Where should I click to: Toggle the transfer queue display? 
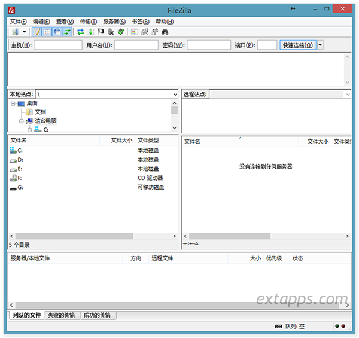[x=67, y=32]
